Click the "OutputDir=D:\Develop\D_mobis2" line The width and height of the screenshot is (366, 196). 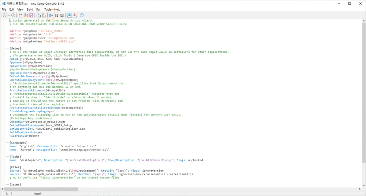point(37,122)
